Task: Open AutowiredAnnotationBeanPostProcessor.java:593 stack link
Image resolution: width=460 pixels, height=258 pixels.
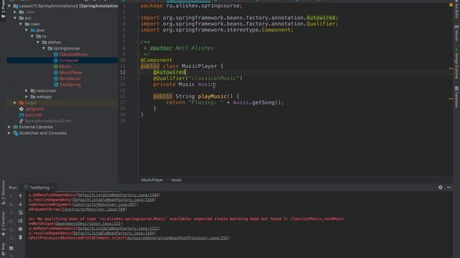Action: click(178, 238)
